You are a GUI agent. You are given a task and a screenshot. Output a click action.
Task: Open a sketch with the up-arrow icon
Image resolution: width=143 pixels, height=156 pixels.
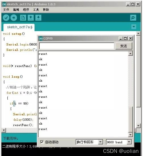[x=31, y=18]
